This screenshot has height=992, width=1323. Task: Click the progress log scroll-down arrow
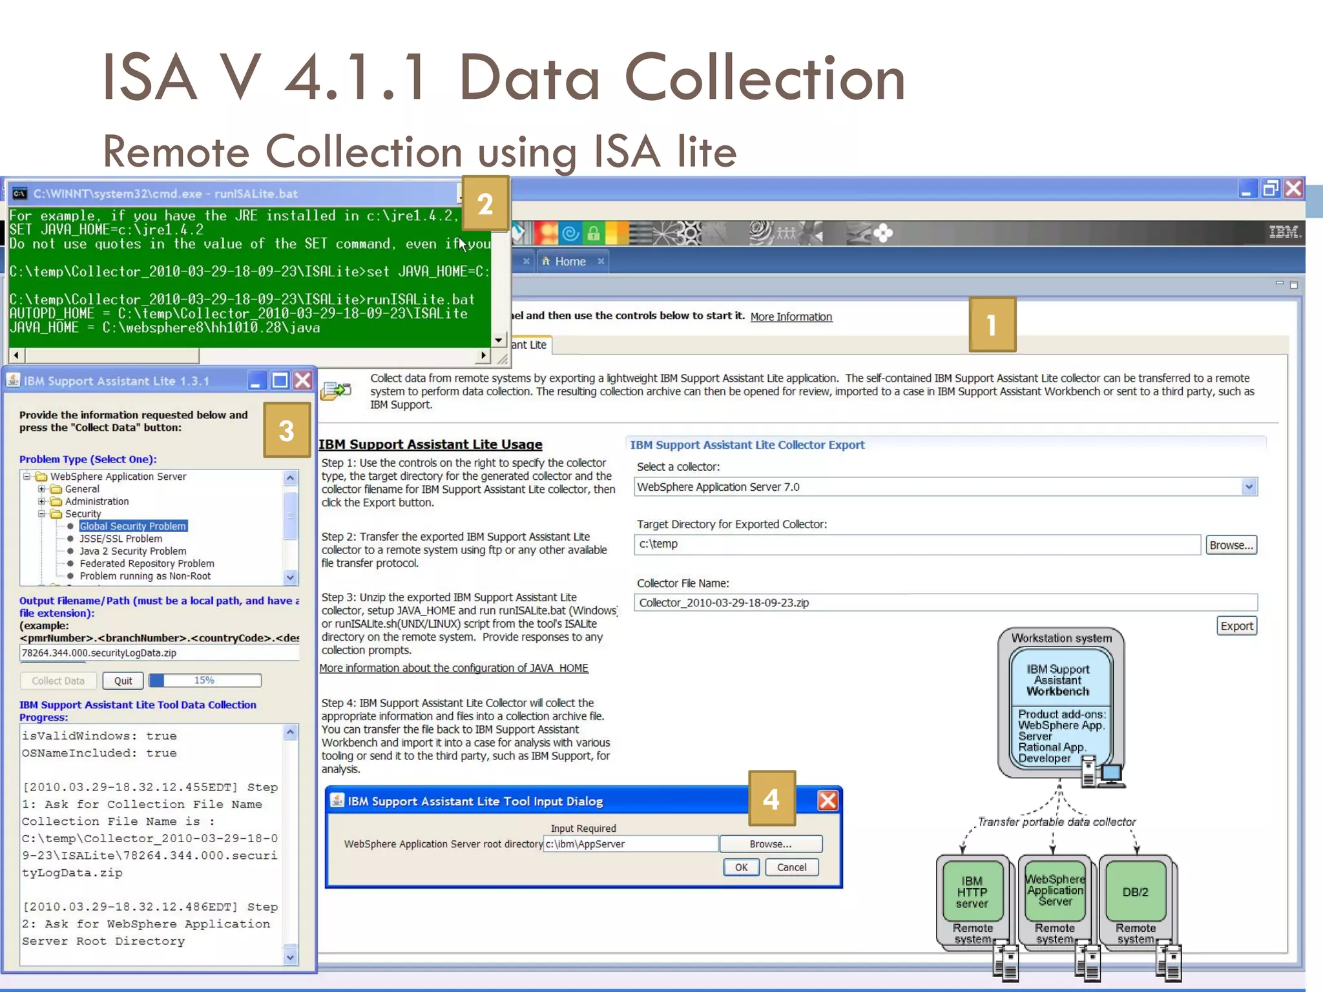pyautogui.click(x=291, y=957)
